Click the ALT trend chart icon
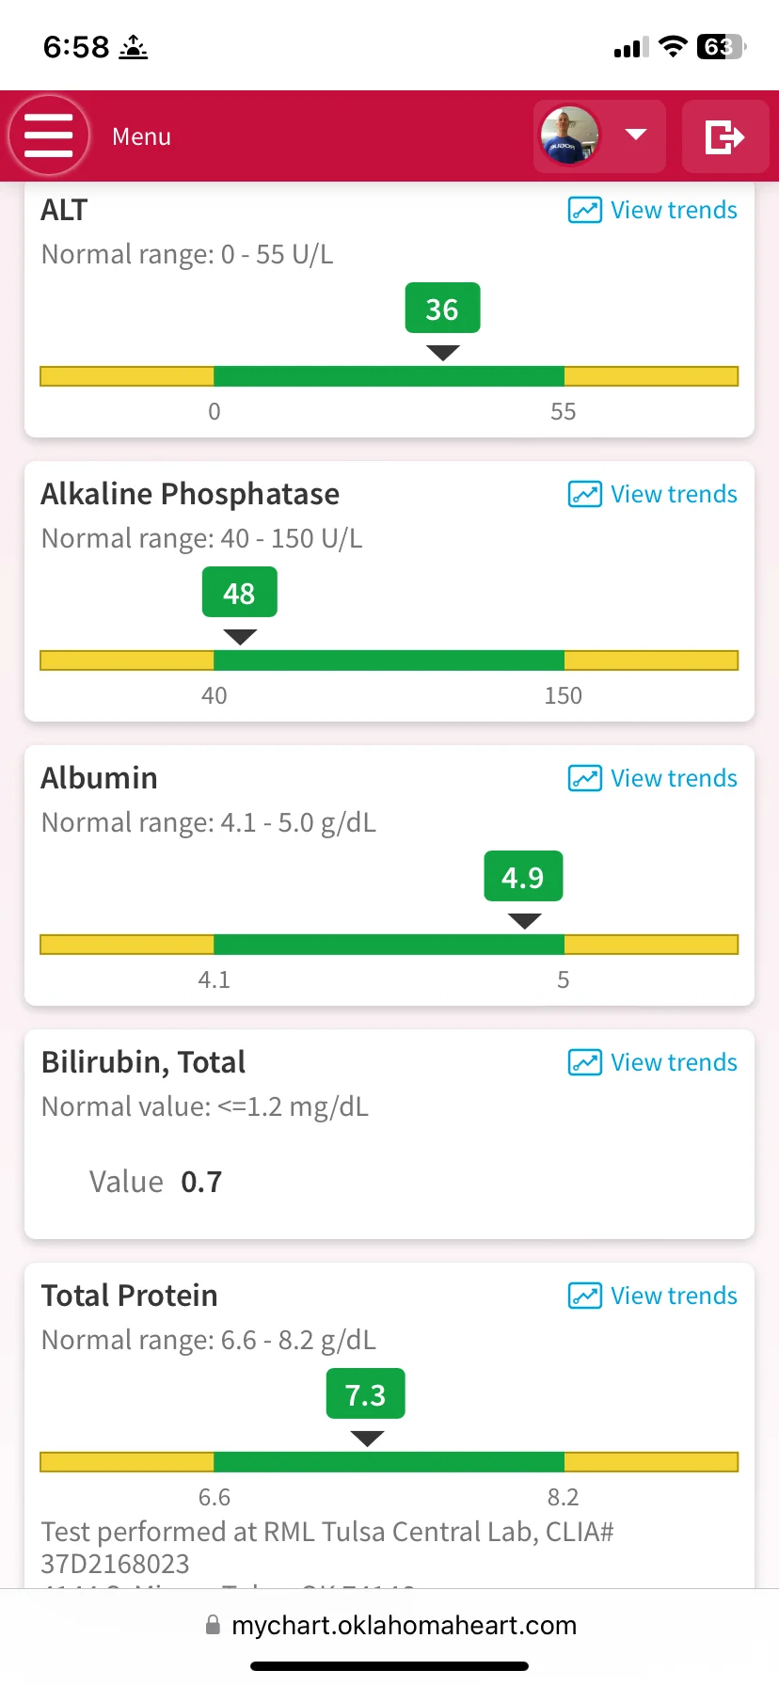Viewport: 779px width, 1686px height. click(x=585, y=210)
